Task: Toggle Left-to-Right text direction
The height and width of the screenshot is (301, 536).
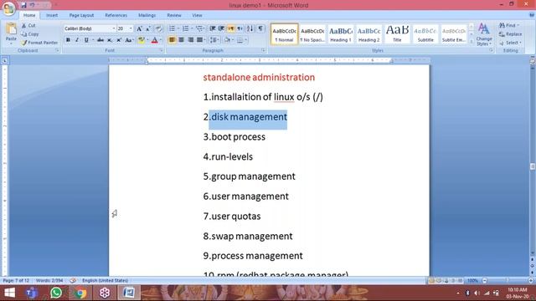Action: 231,28
